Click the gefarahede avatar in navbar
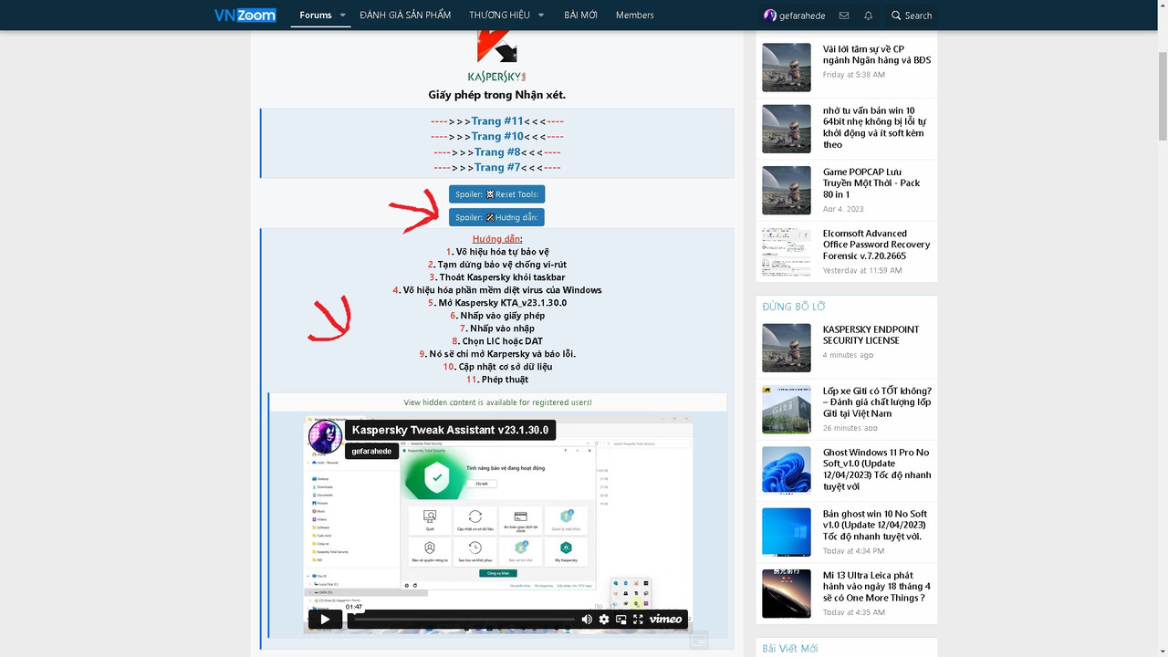 coord(770,16)
